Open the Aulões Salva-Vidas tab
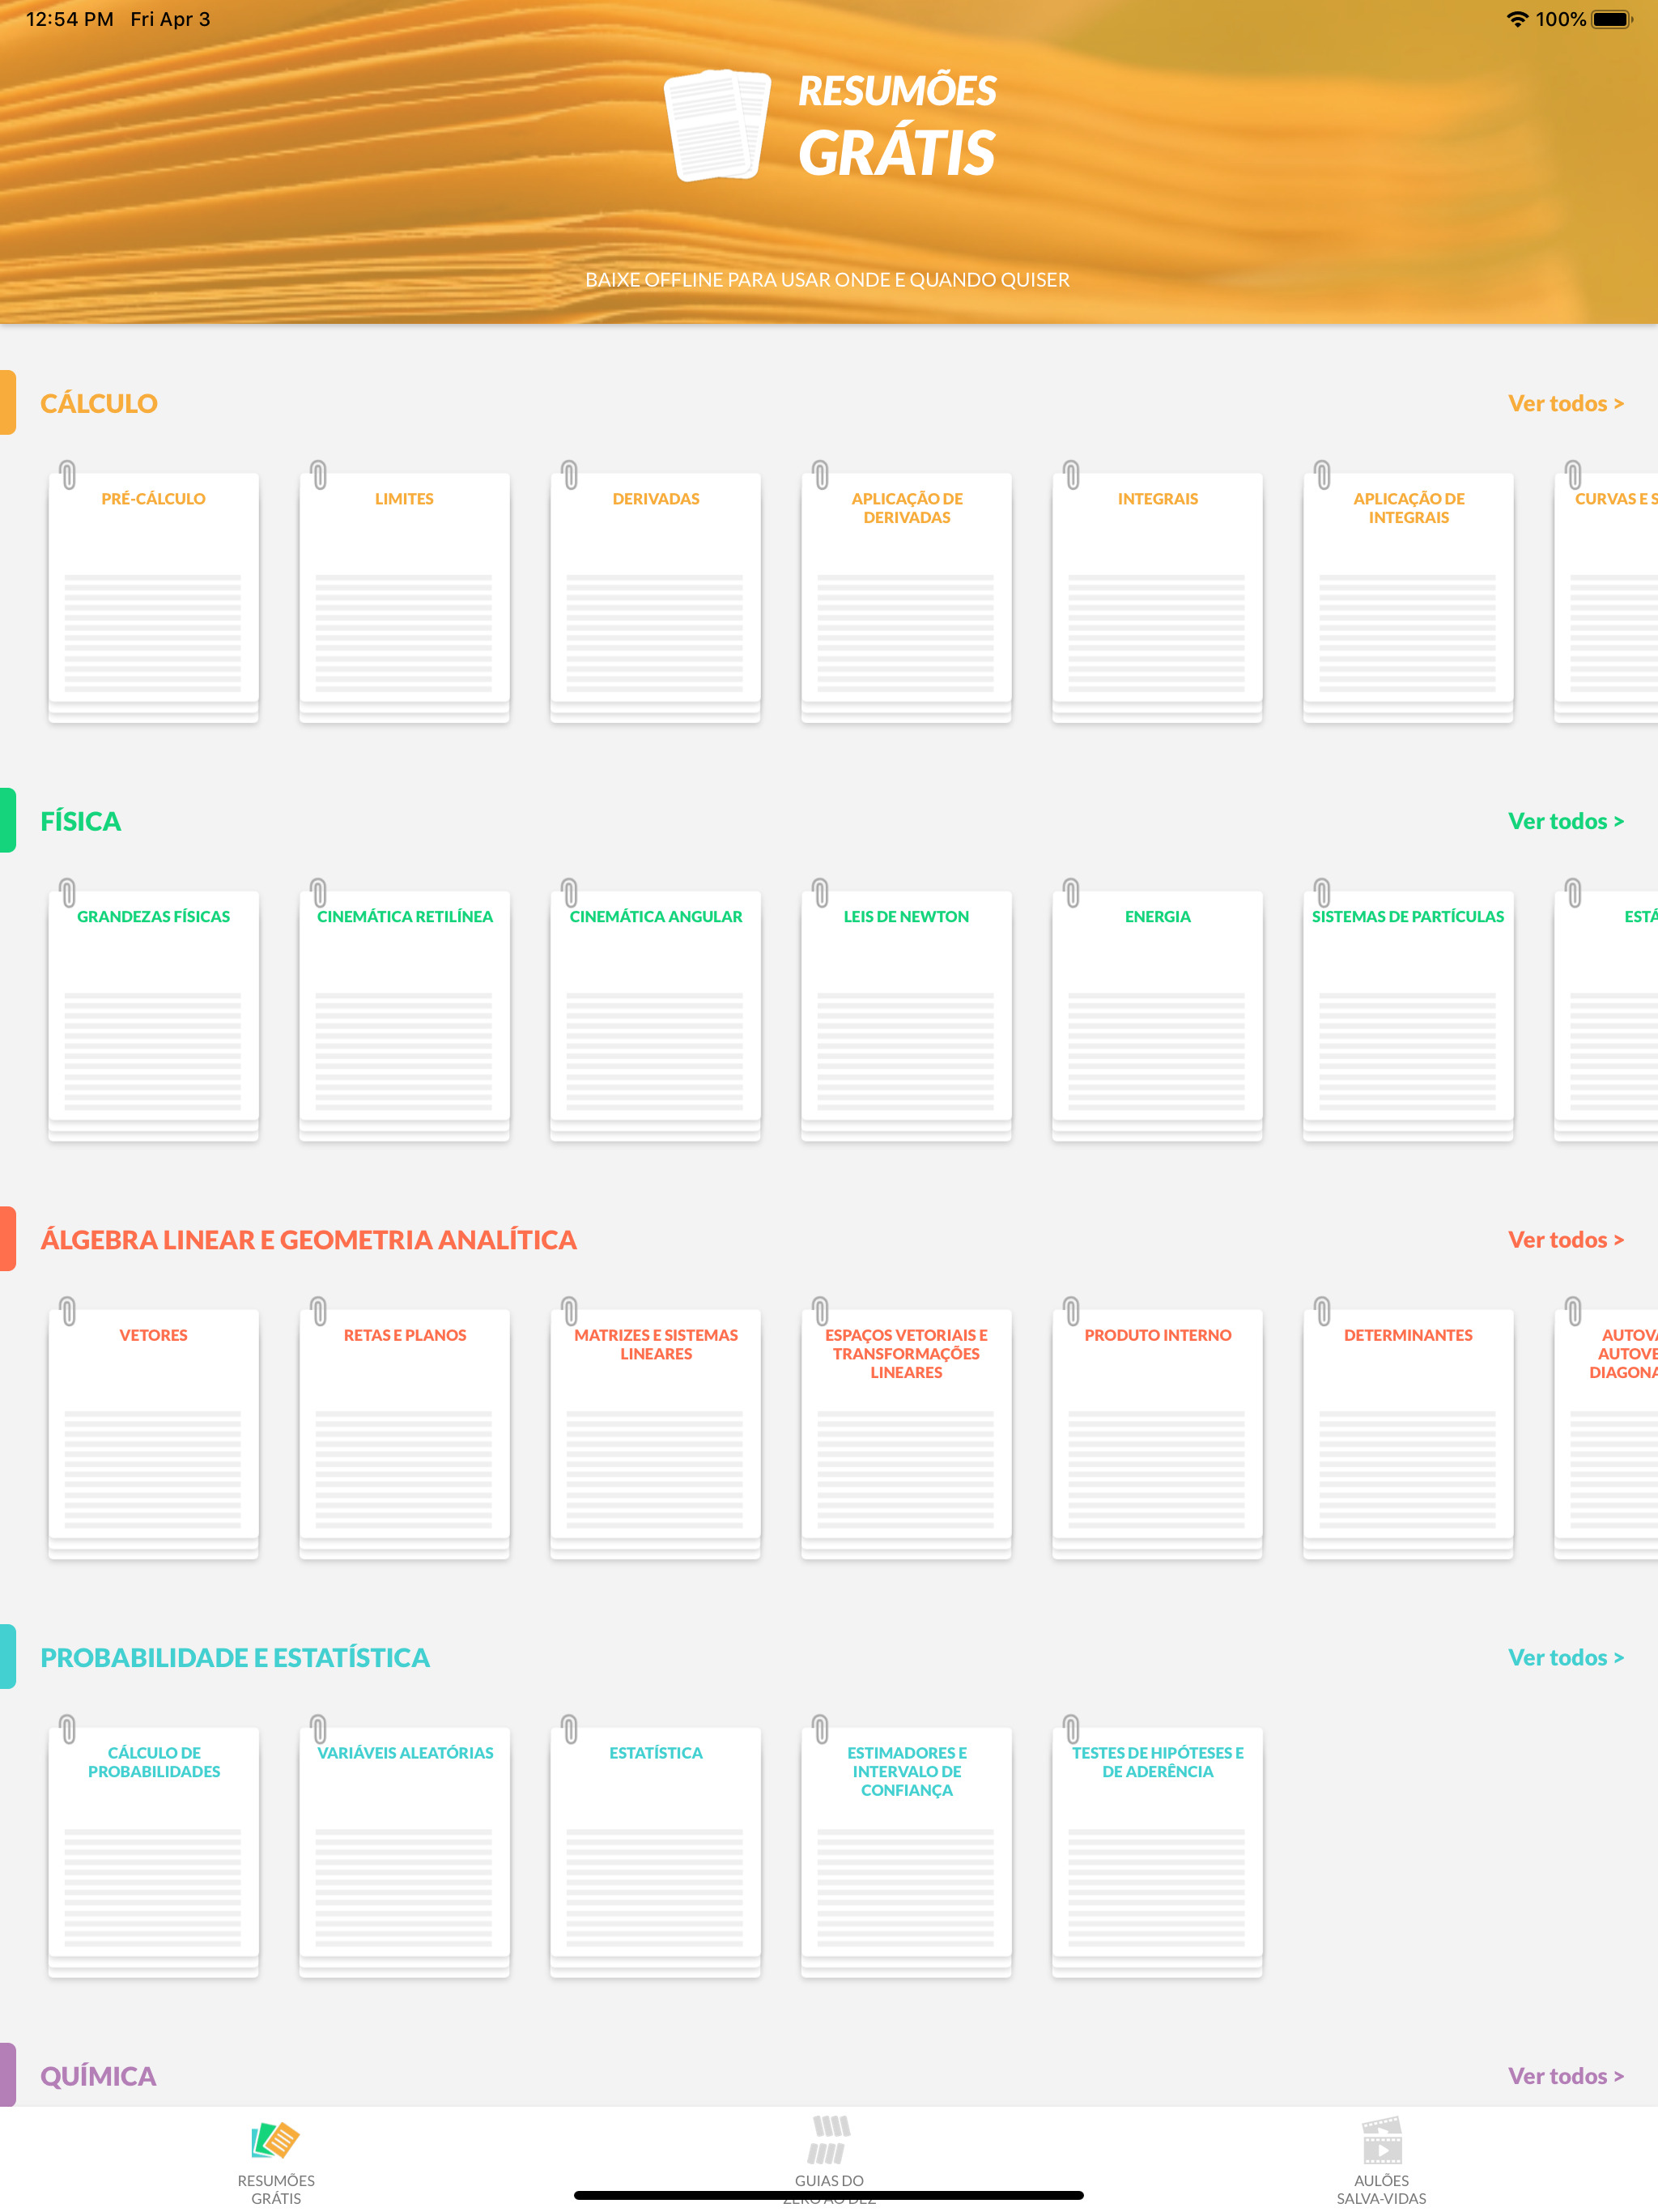Viewport: 1658px width, 2212px height. 1381,2162
